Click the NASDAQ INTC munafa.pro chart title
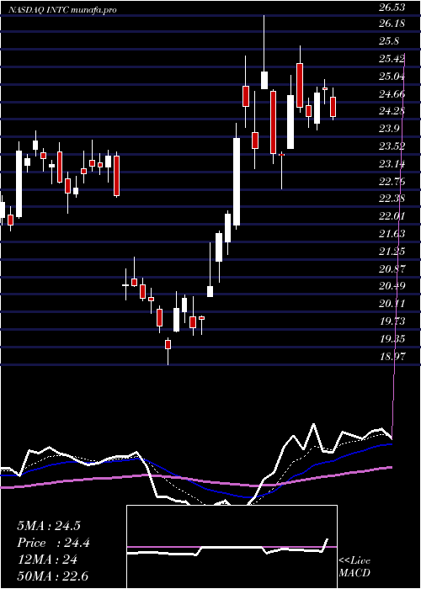This screenshot has height=589, width=421. pos(63,10)
